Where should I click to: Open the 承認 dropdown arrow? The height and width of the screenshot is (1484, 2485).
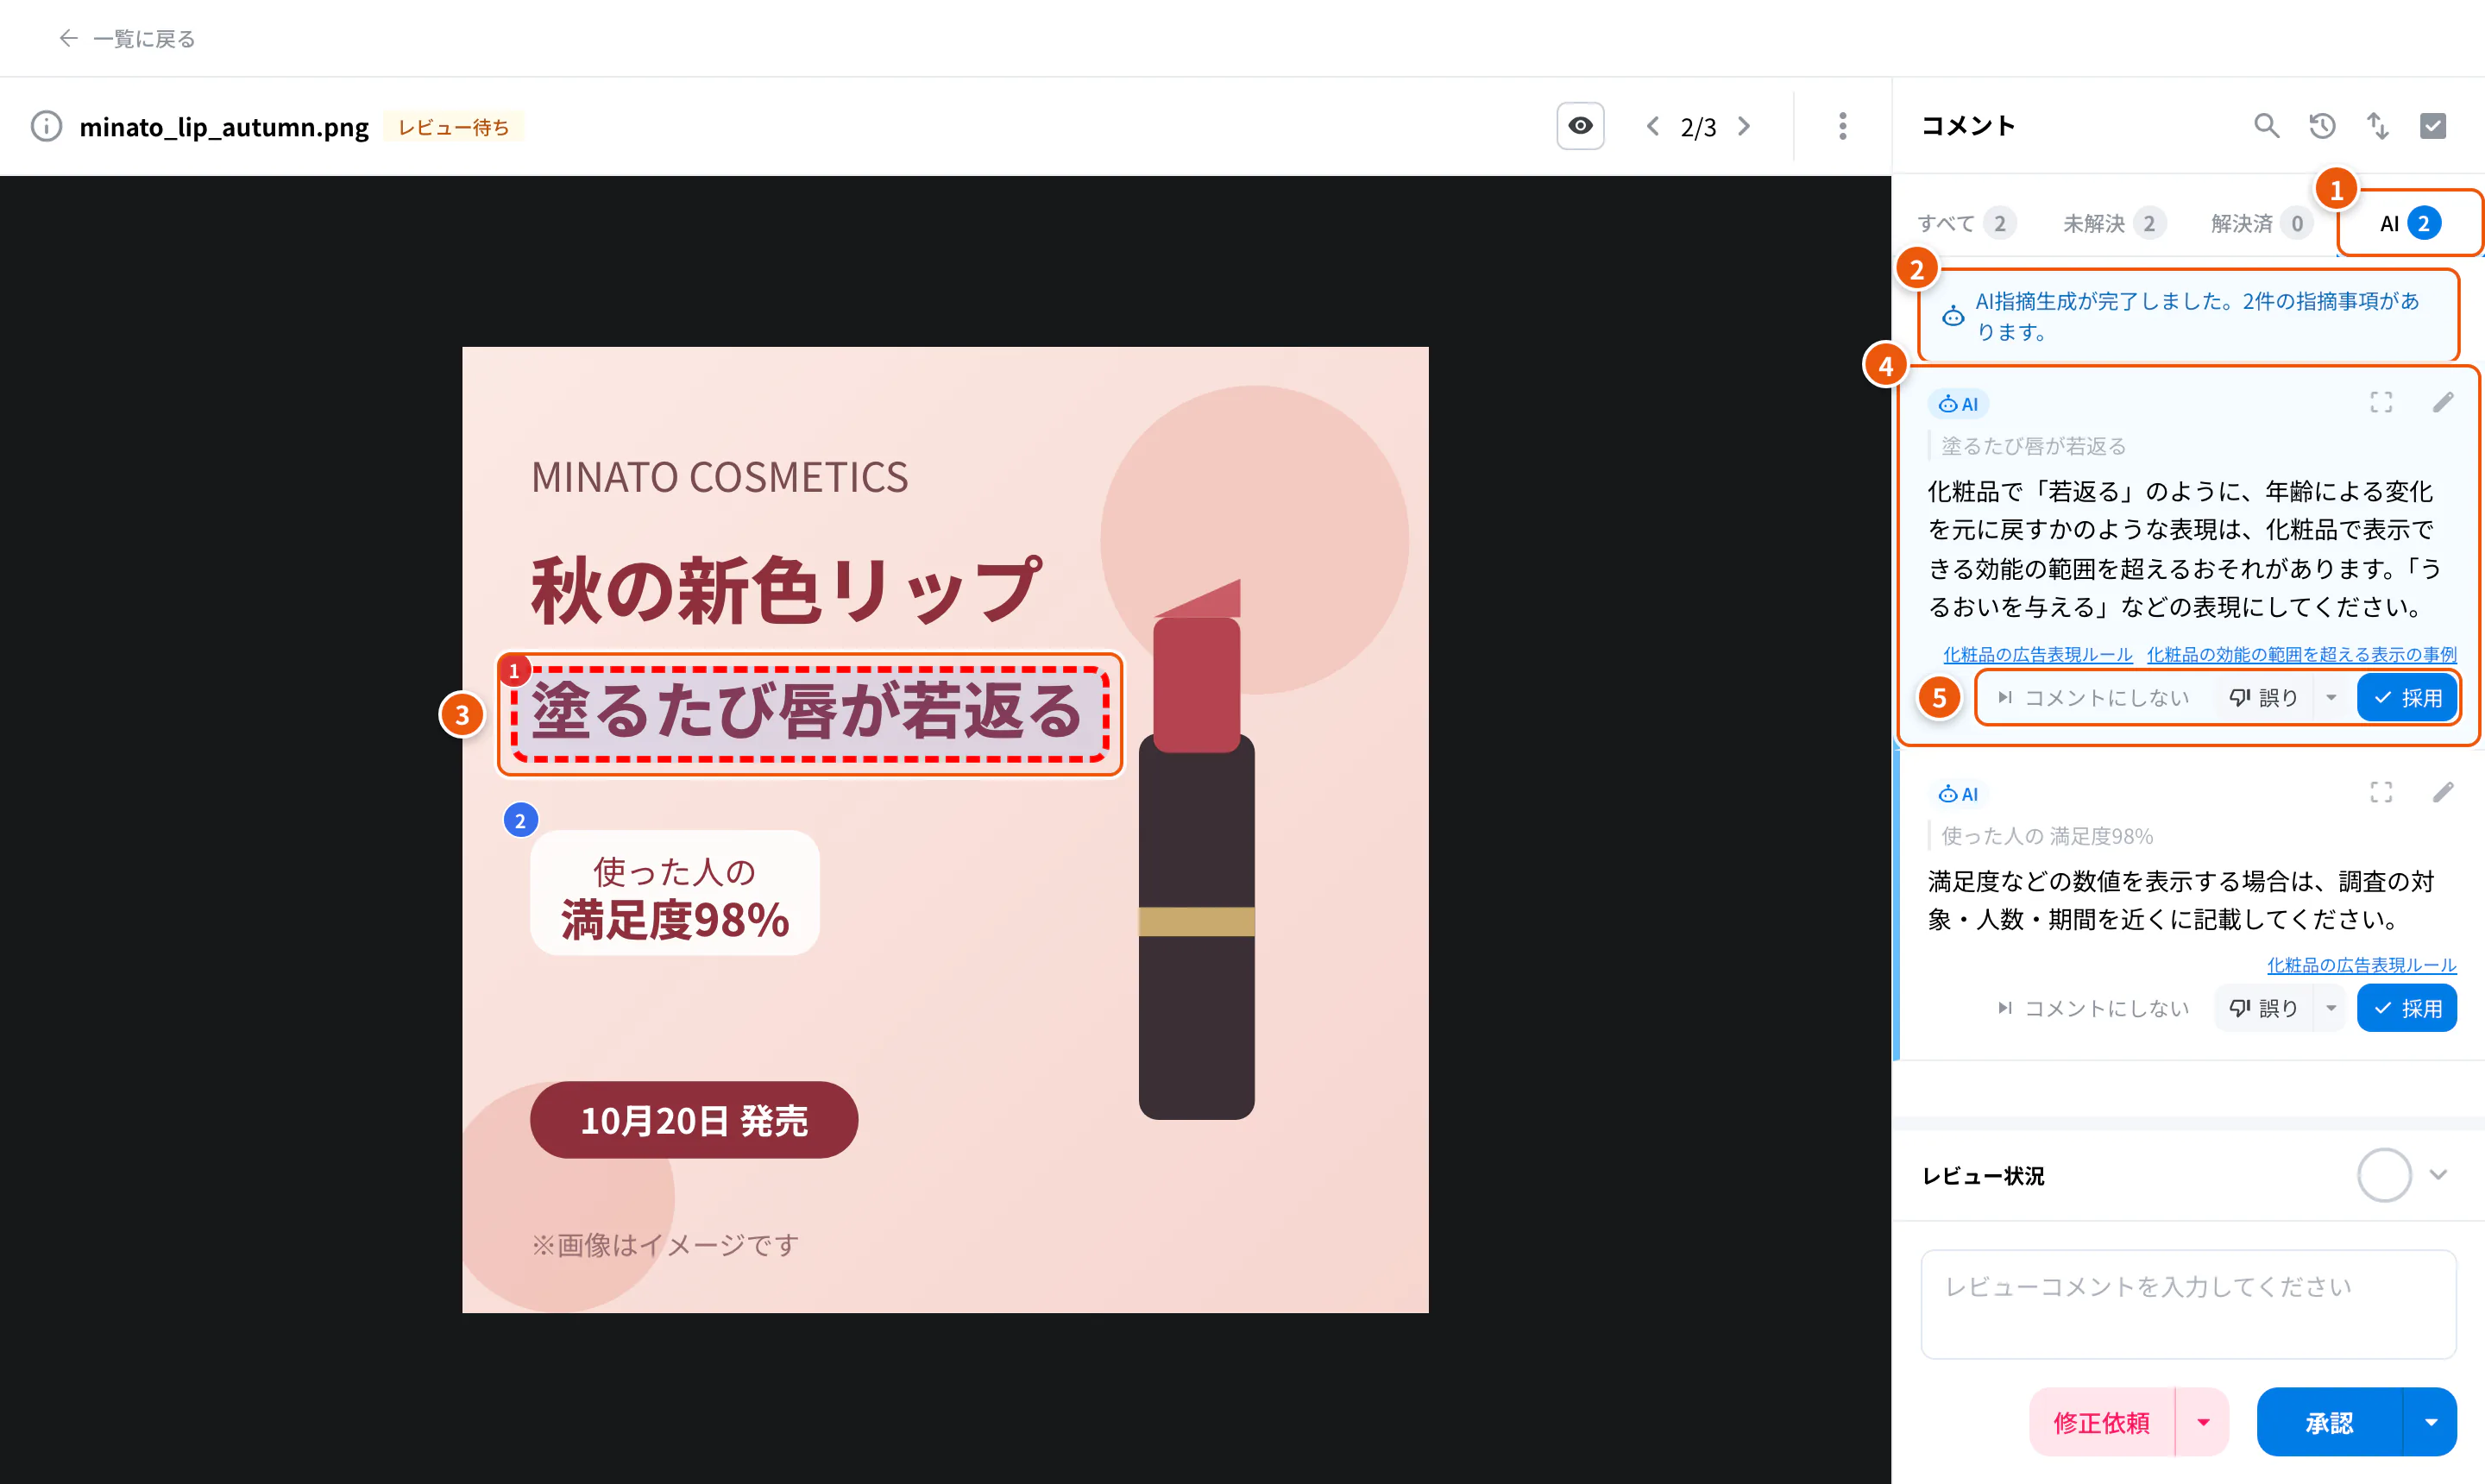pos(2430,1422)
